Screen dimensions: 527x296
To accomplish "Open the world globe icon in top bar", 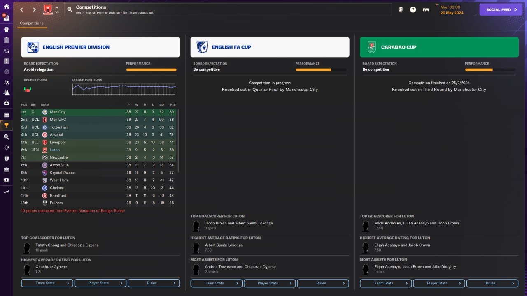I will [401, 9].
